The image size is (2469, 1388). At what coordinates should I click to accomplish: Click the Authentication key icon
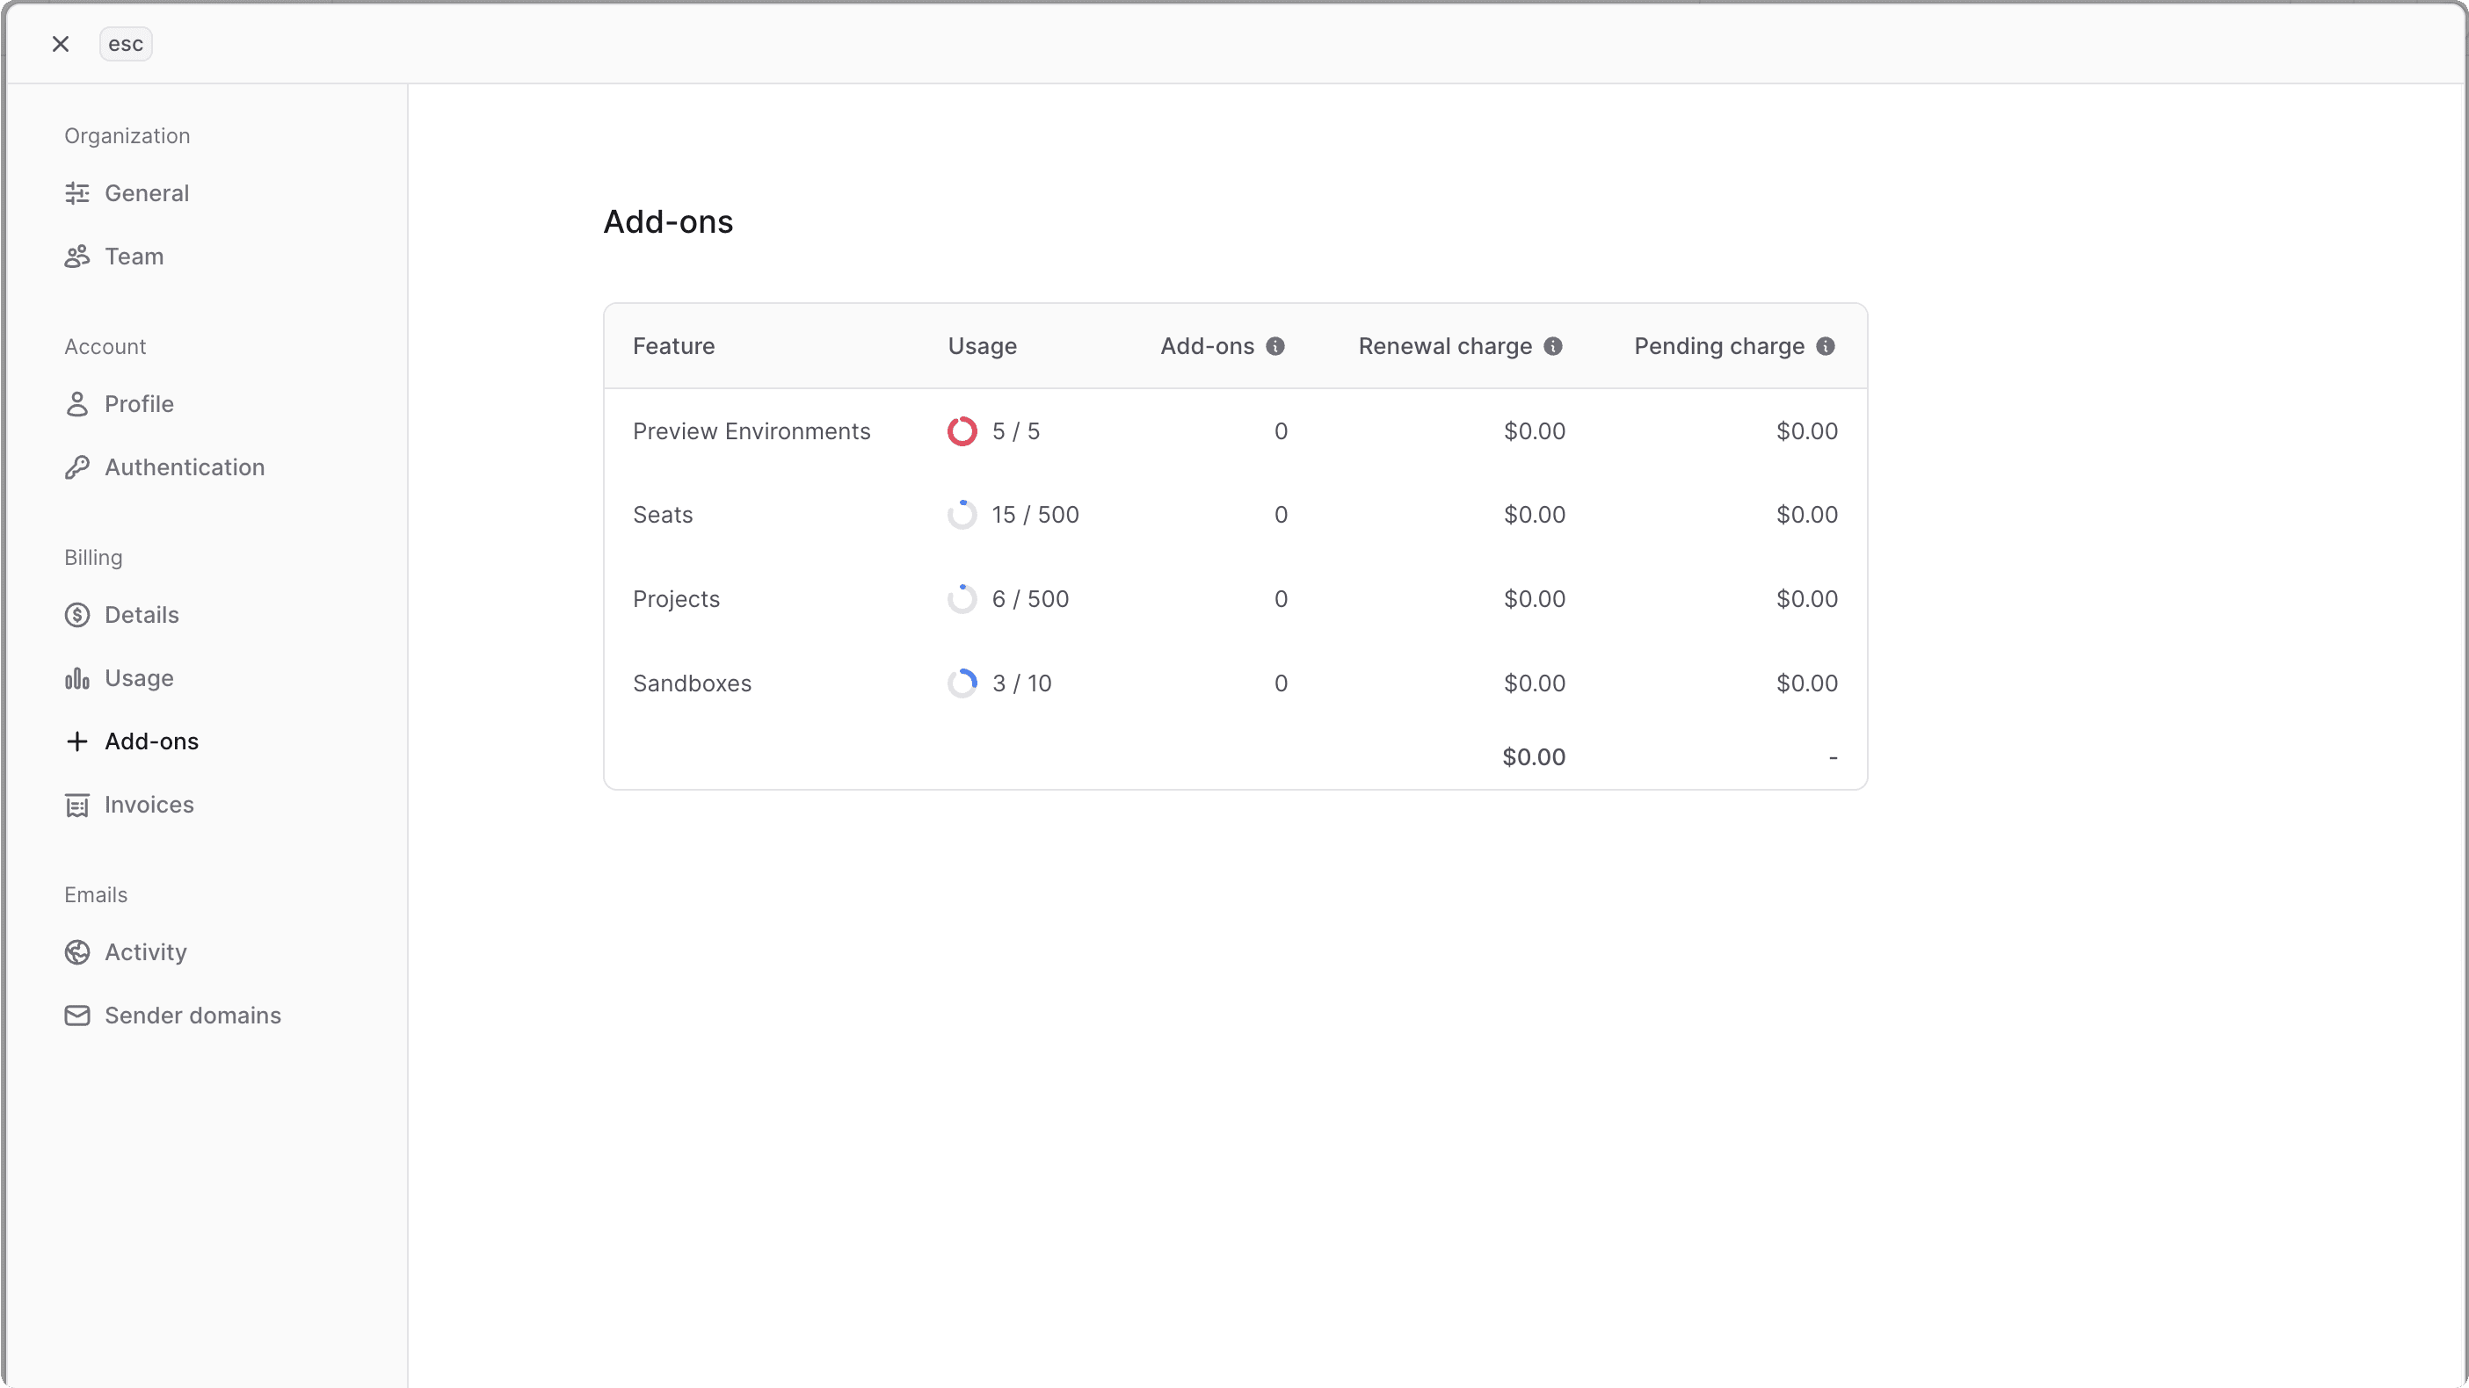coord(77,467)
